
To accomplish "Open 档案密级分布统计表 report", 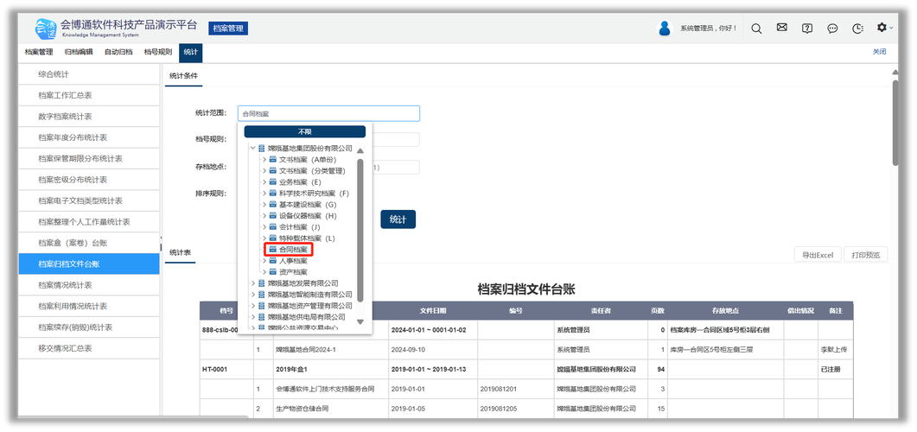I will point(89,180).
